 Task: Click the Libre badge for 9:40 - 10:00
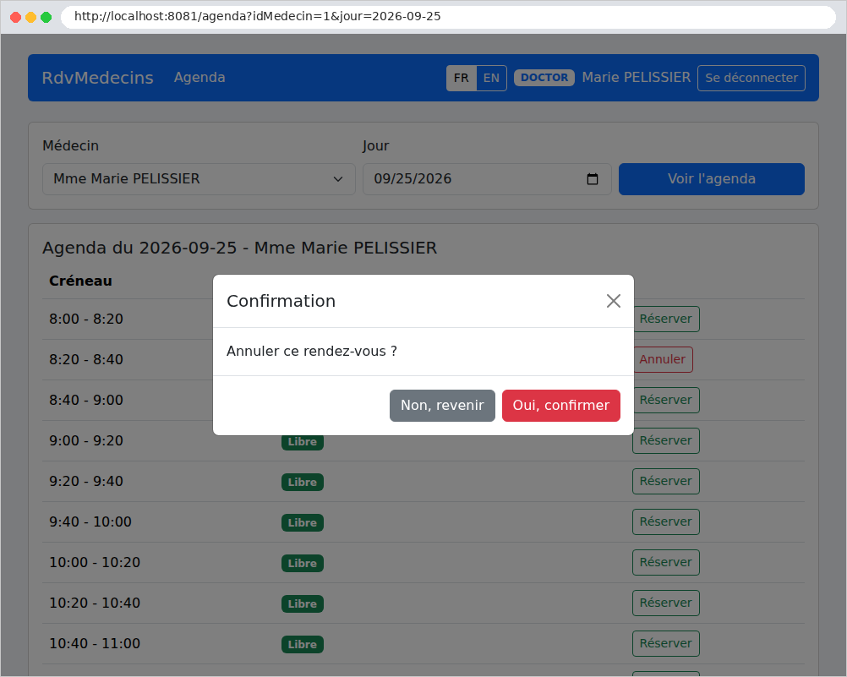(302, 522)
